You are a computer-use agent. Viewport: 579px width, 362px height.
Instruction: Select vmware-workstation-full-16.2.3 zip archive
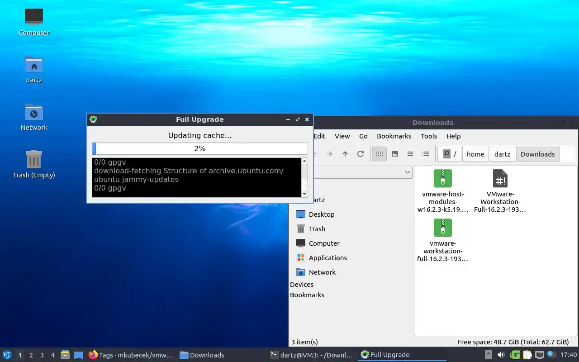(x=443, y=240)
